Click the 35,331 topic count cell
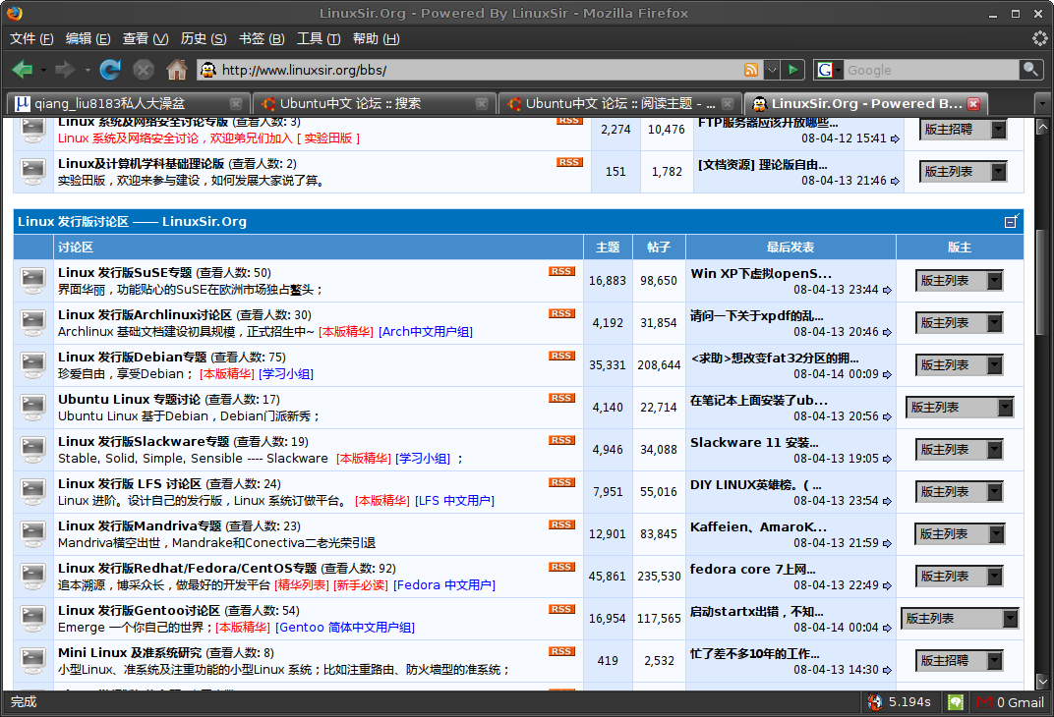 (608, 365)
